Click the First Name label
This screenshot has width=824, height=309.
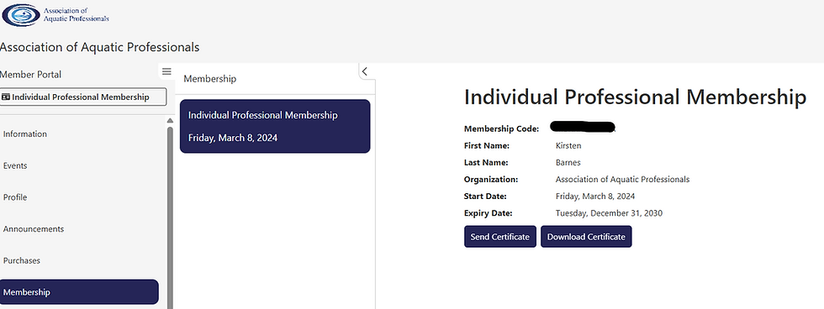coord(487,145)
